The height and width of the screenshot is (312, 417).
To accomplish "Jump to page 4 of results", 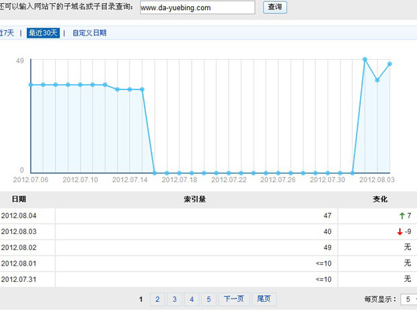I will 192,299.
